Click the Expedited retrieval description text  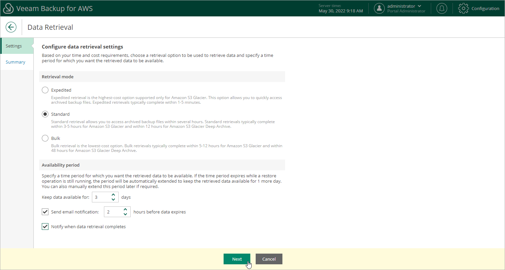(x=166, y=100)
